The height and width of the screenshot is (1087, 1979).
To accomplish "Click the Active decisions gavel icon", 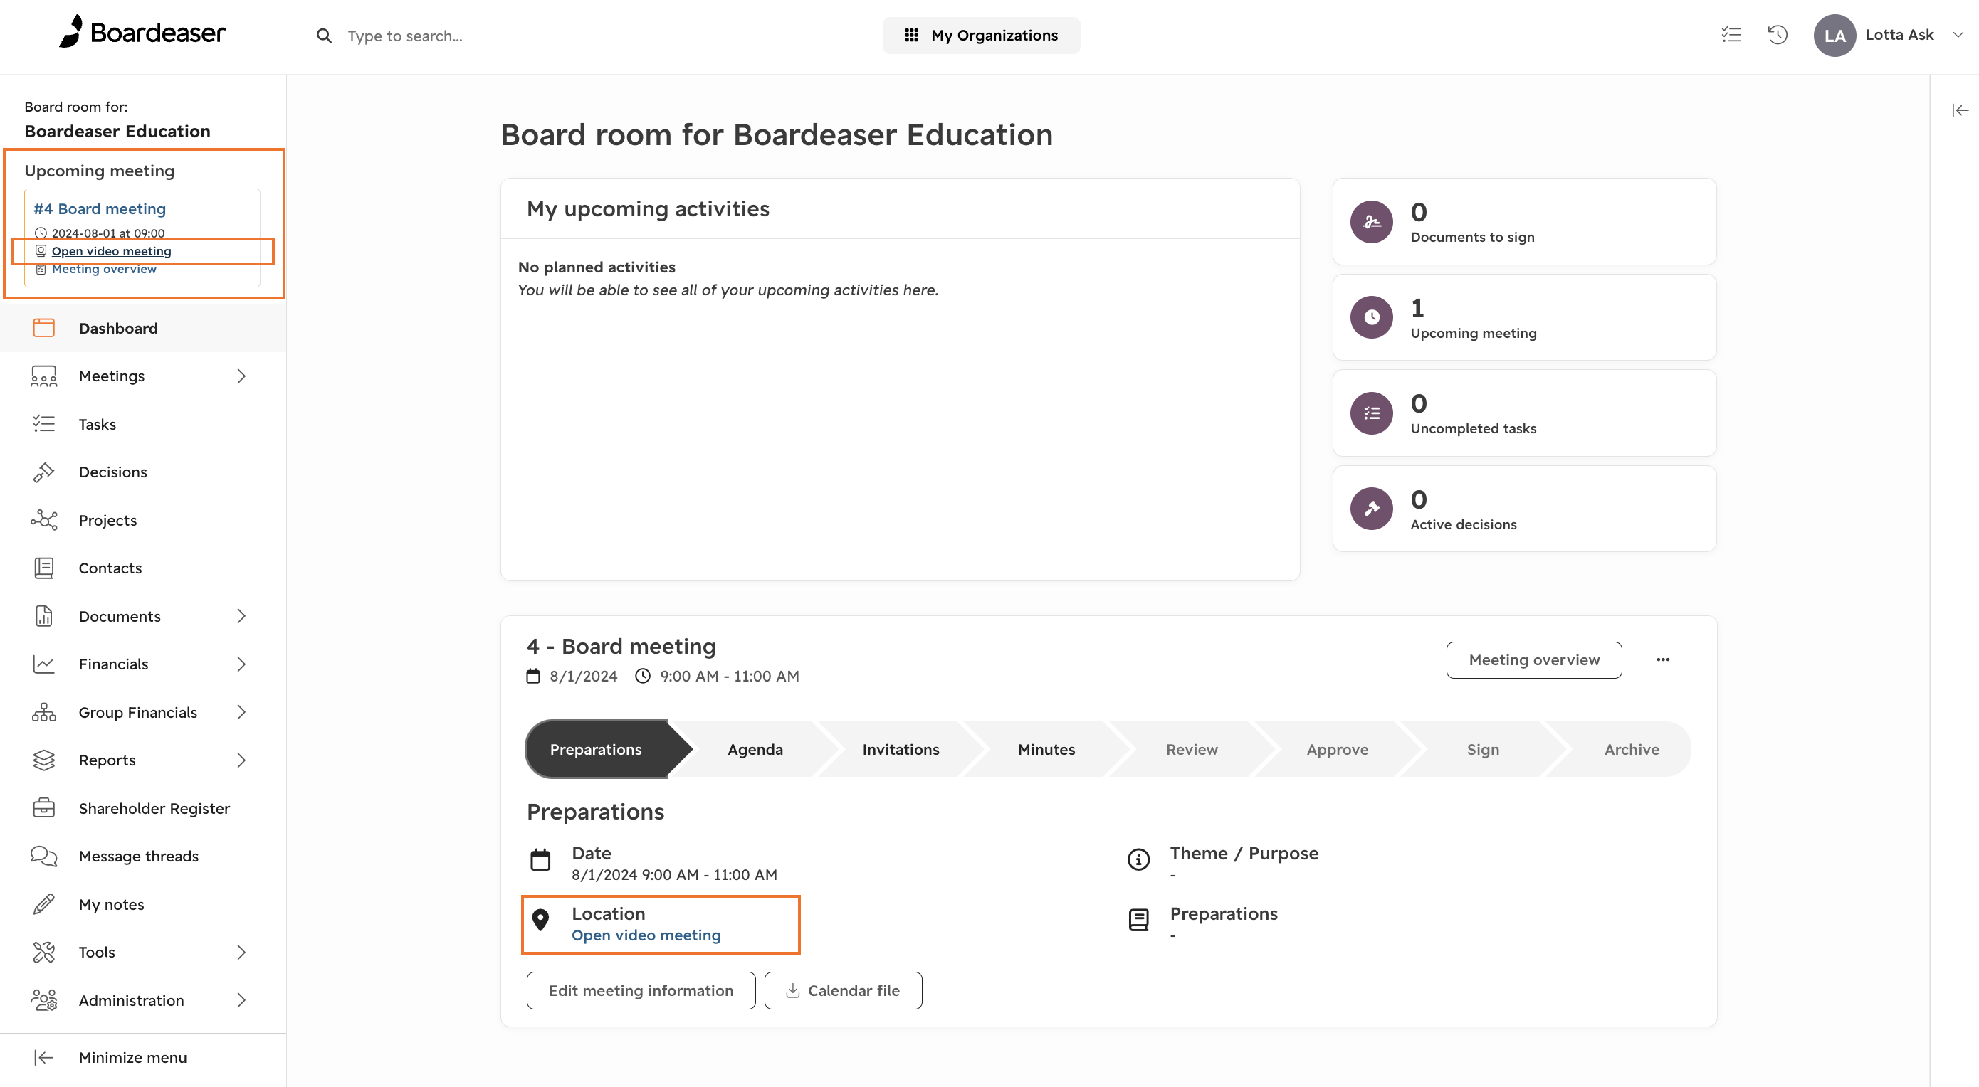I will click(1371, 509).
